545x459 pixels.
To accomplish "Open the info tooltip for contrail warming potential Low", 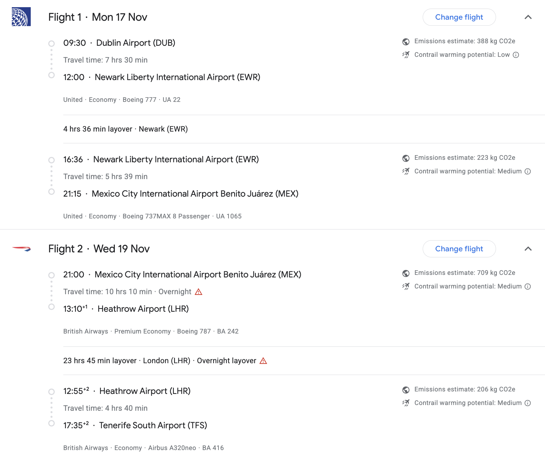I will pyautogui.click(x=516, y=55).
